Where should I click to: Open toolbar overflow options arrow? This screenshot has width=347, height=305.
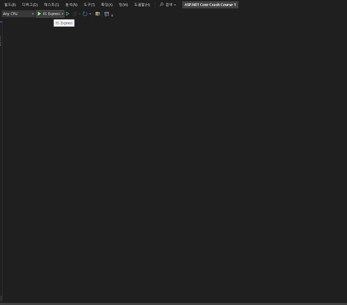[112, 15]
